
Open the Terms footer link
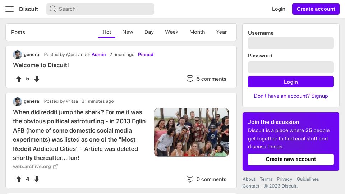(266, 179)
